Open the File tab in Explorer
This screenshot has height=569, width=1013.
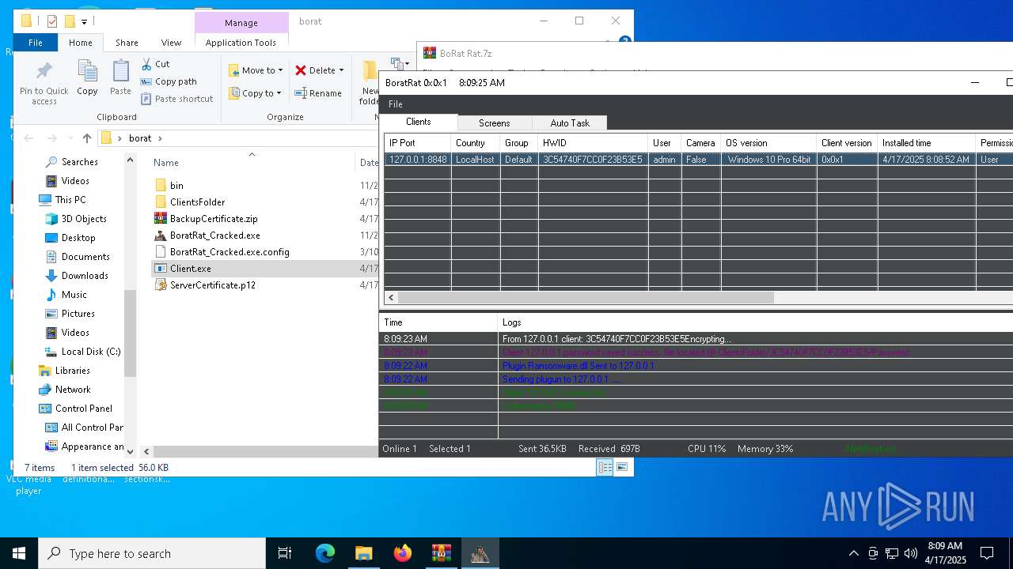point(36,43)
